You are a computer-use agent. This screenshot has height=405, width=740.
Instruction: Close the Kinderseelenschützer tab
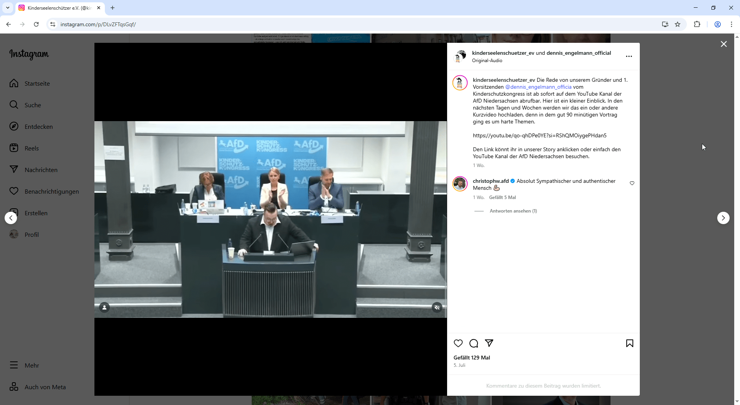pyautogui.click(x=99, y=8)
